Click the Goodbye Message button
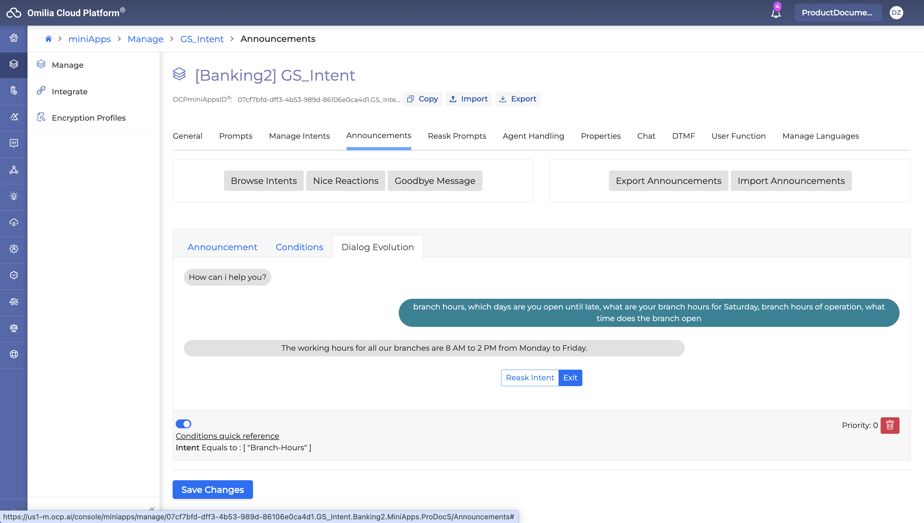This screenshot has width=924, height=523. [435, 181]
